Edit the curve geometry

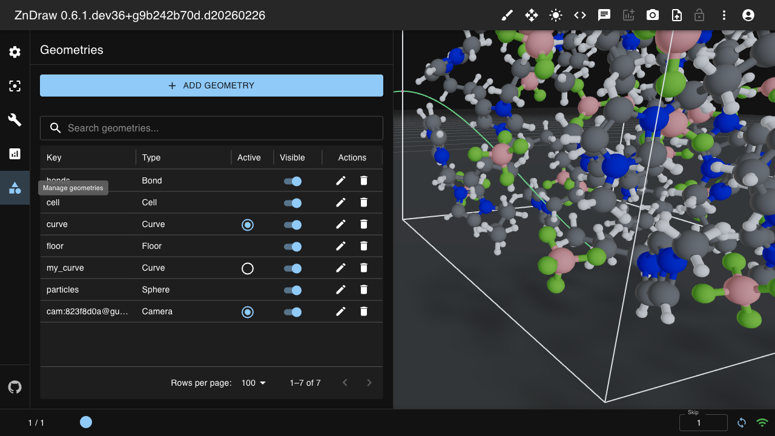click(341, 224)
